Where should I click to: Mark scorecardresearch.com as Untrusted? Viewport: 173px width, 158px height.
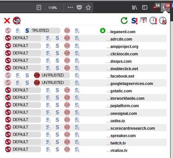[x=67, y=127]
